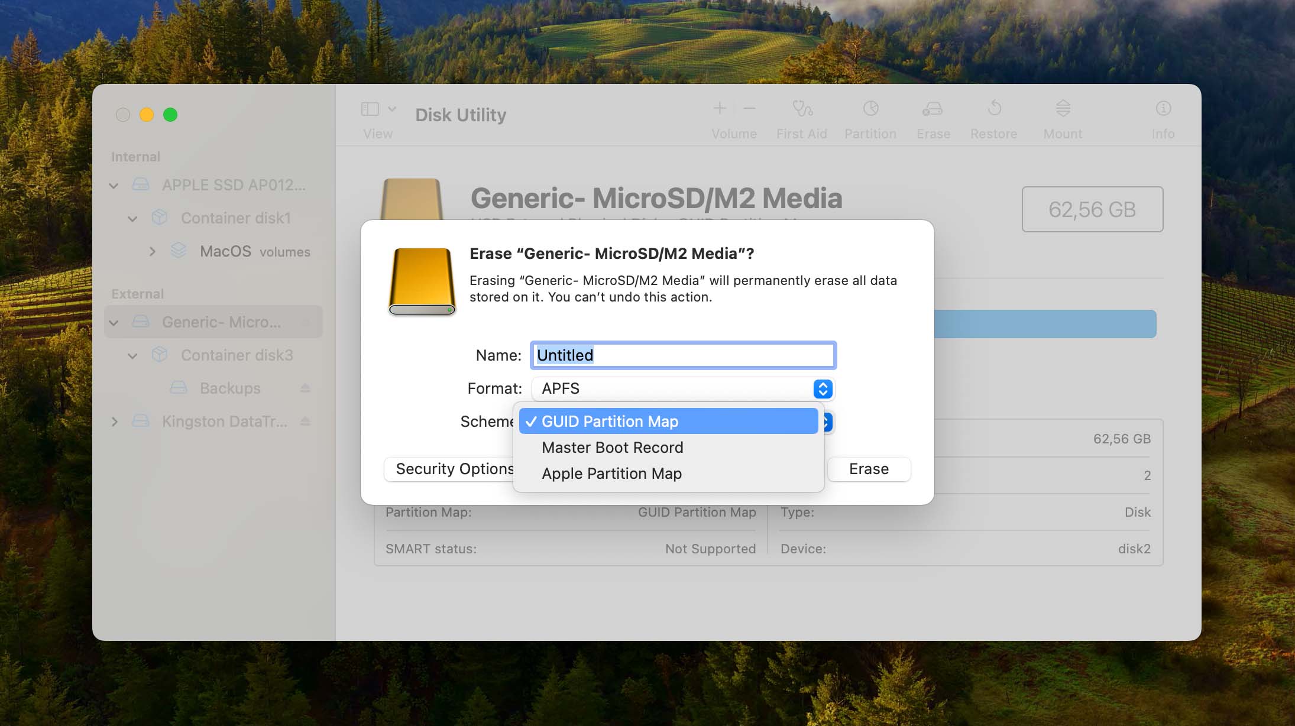The height and width of the screenshot is (726, 1295).
Task: Select Container disk3 row text
Action: pos(237,355)
